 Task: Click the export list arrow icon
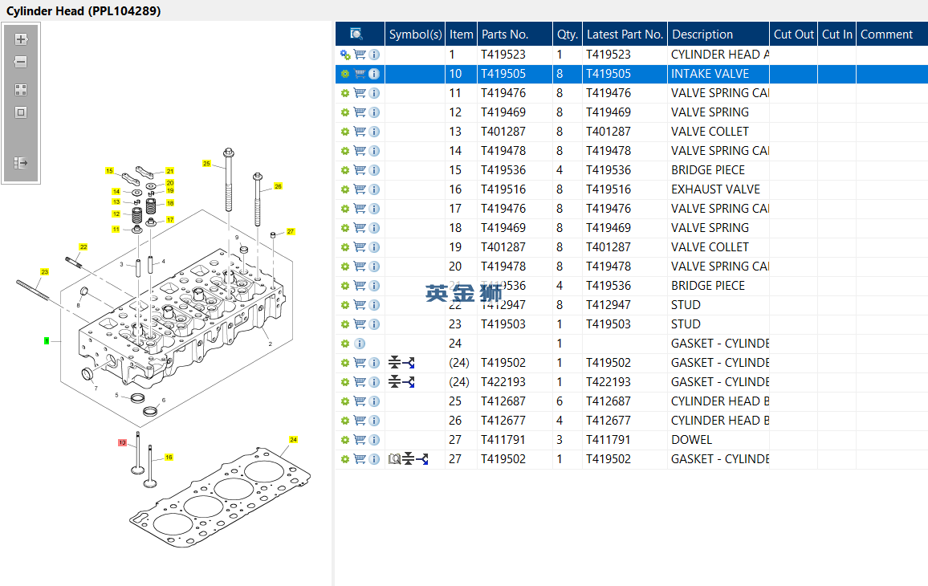tap(21, 163)
